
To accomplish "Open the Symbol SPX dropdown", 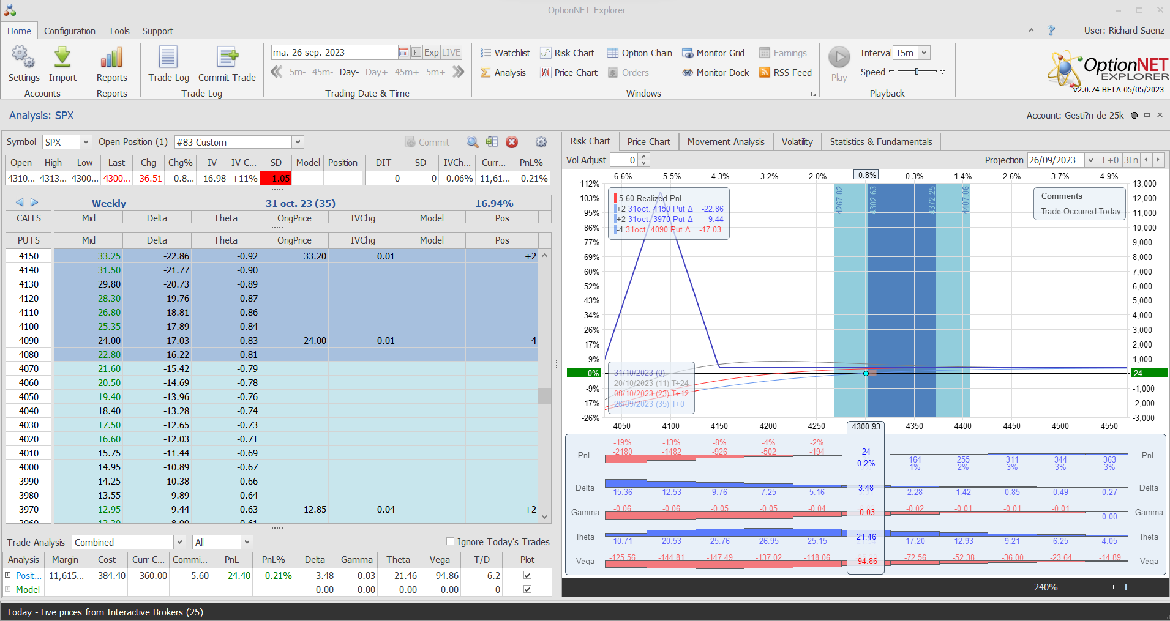I will pyautogui.click(x=86, y=142).
